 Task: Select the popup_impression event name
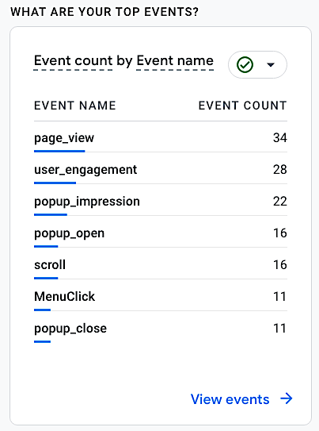point(87,202)
